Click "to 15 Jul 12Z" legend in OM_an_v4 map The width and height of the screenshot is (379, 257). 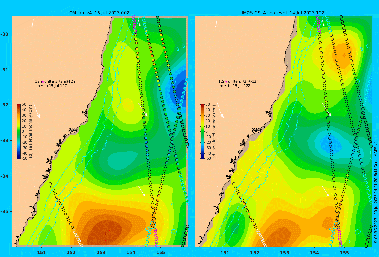point(56,86)
